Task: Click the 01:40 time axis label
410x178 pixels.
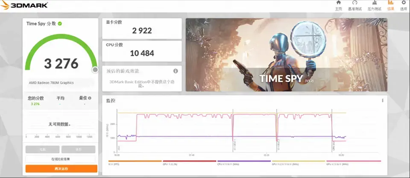Action: pos(192,155)
